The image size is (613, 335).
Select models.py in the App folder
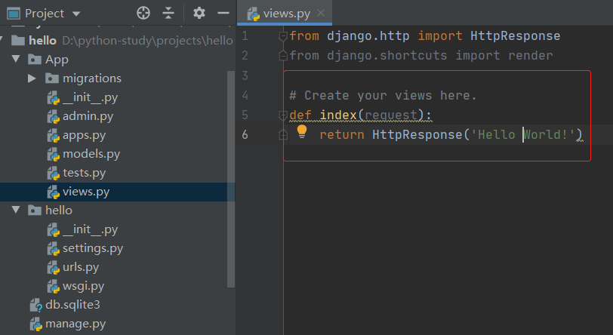pos(91,154)
